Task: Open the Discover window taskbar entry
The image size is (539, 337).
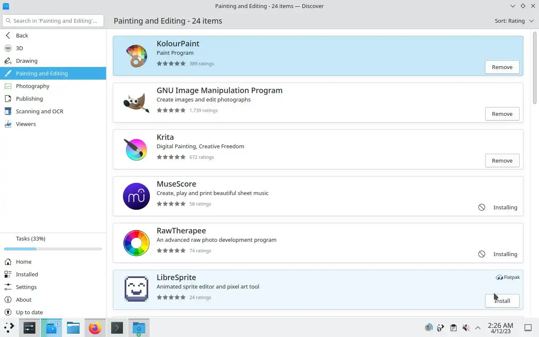Action: click(x=51, y=328)
